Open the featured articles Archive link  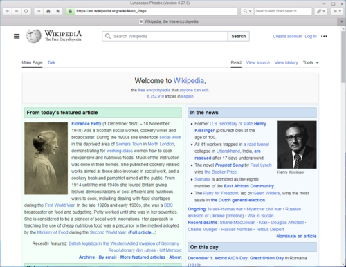coord(86,257)
